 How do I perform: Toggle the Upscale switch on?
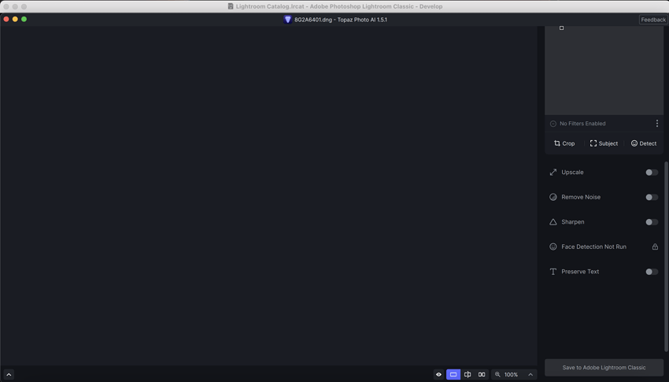(652, 172)
